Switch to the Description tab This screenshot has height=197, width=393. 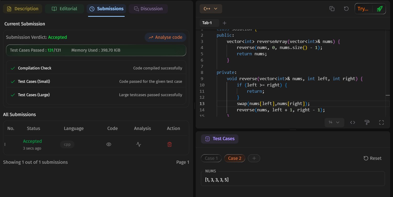coord(23,9)
